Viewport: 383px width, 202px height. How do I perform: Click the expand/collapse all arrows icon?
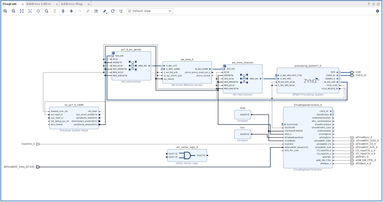coord(63,11)
